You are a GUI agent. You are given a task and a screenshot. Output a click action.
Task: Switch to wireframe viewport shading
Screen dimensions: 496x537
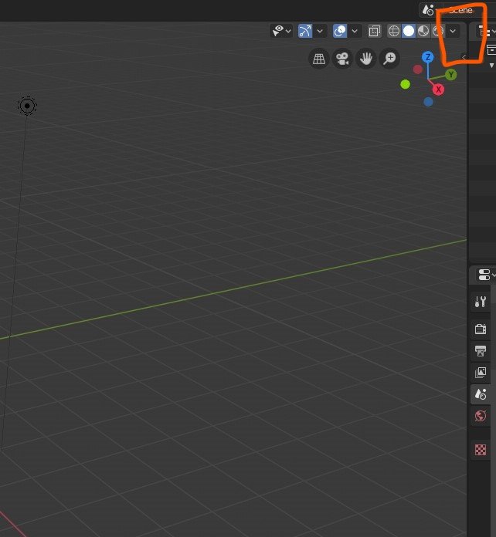[x=394, y=31]
